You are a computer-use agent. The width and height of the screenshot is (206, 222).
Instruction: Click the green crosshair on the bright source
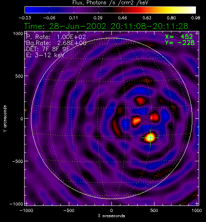150,138
